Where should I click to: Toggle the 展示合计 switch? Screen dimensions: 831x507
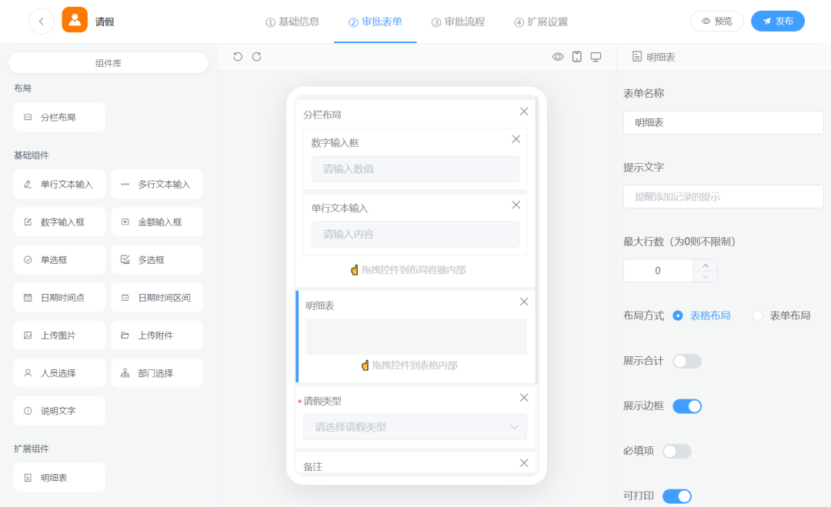687,362
